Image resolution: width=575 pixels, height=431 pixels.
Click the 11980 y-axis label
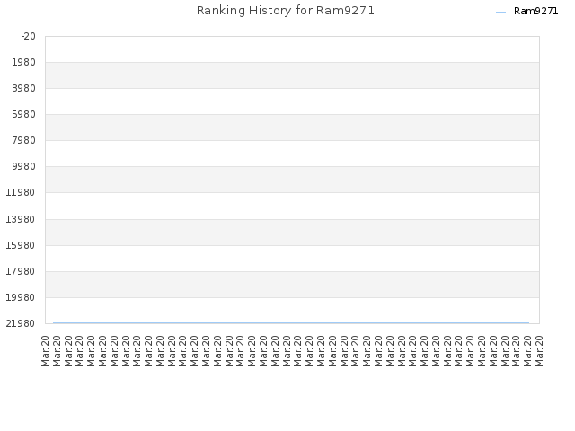[x=21, y=192]
